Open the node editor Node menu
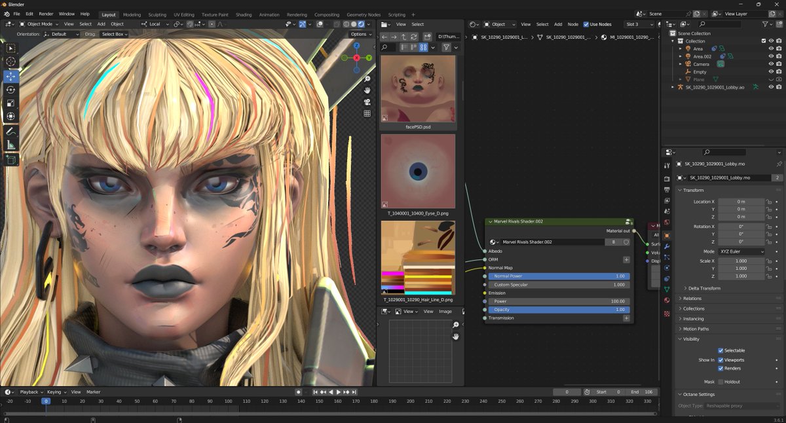The width and height of the screenshot is (786, 423). (x=573, y=24)
